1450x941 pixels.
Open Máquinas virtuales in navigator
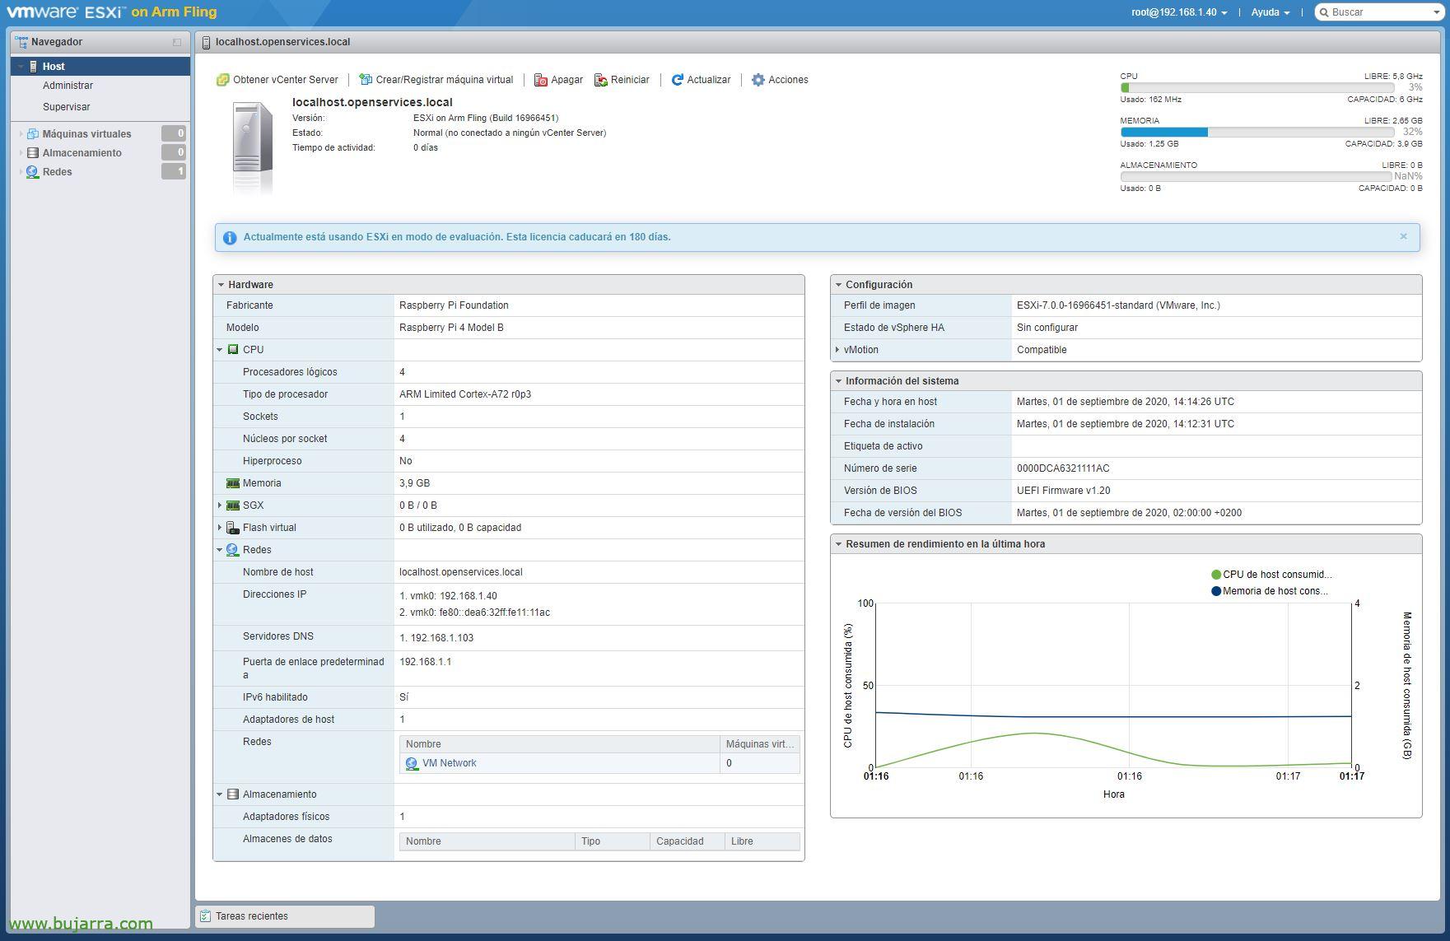[86, 133]
